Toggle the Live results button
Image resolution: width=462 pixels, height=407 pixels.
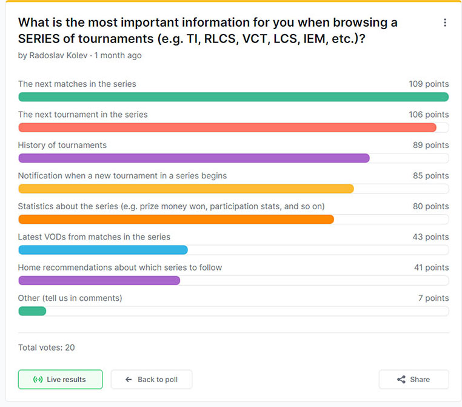tap(60, 380)
